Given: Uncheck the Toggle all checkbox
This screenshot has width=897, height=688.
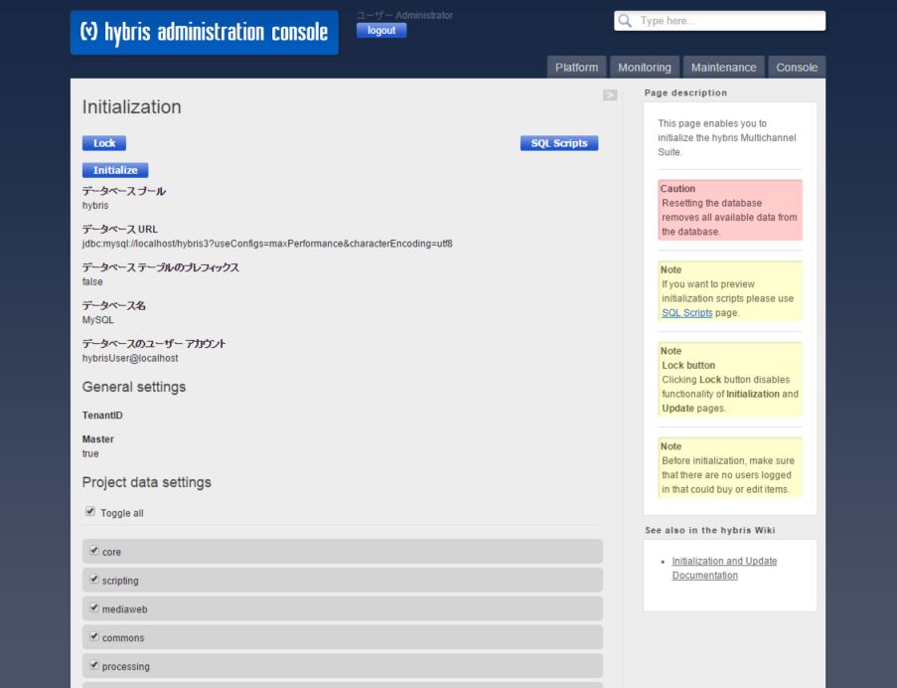Looking at the screenshot, I should coord(90,511).
